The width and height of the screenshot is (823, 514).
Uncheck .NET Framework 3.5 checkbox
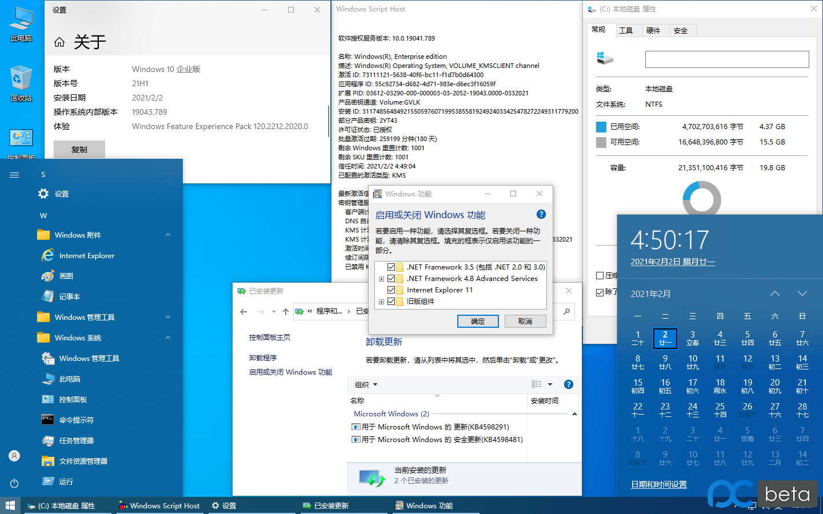(x=391, y=267)
